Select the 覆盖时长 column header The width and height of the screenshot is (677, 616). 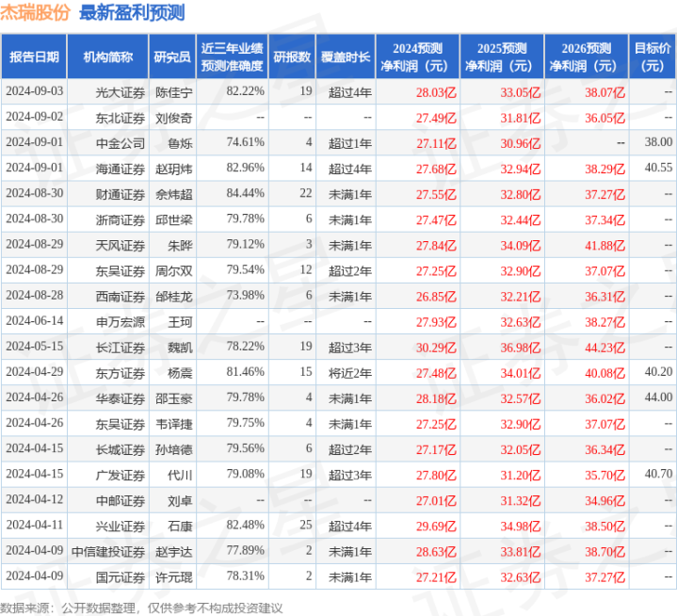[x=346, y=57]
